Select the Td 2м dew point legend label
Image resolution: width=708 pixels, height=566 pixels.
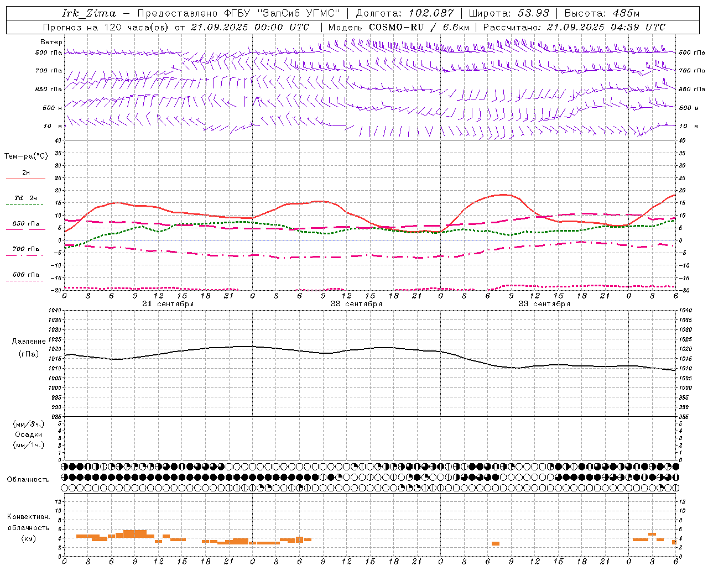(26, 198)
